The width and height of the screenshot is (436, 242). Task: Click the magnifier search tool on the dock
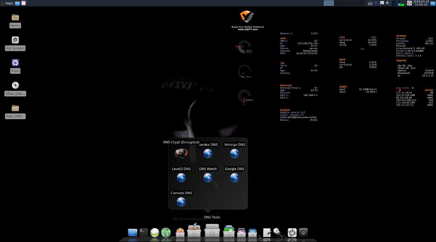pyautogui.click(x=277, y=232)
